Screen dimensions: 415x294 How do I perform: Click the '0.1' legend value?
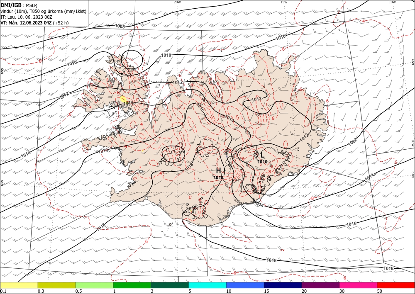[x=3, y=292]
